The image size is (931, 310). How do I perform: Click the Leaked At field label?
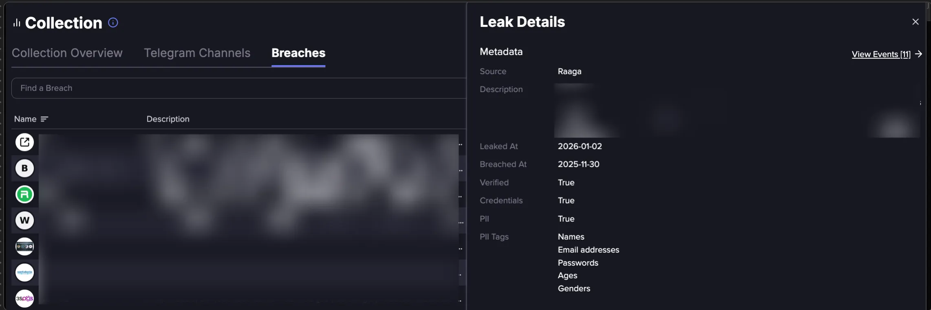pyautogui.click(x=499, y=146)
